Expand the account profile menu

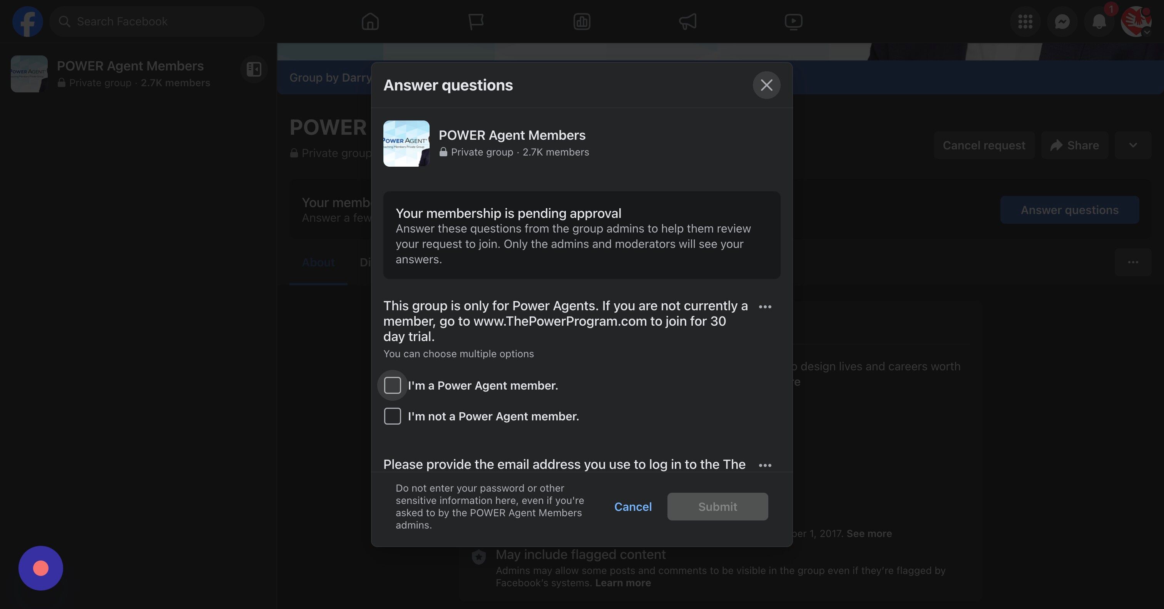1136,21
